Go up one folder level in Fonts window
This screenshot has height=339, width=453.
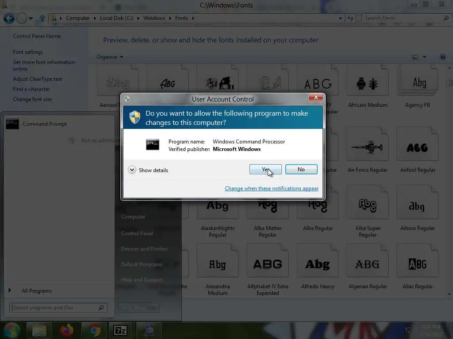[42, 18]
